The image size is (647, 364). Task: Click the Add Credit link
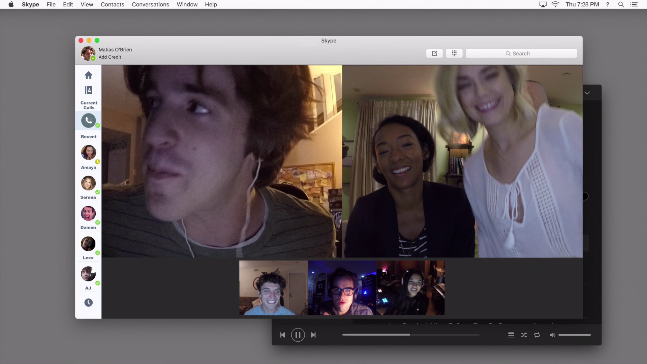point(110,57)
